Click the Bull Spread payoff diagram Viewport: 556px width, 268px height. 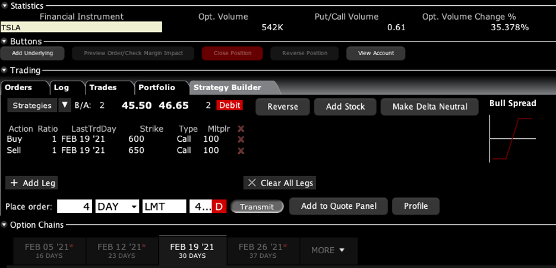(x=513, y=138)
